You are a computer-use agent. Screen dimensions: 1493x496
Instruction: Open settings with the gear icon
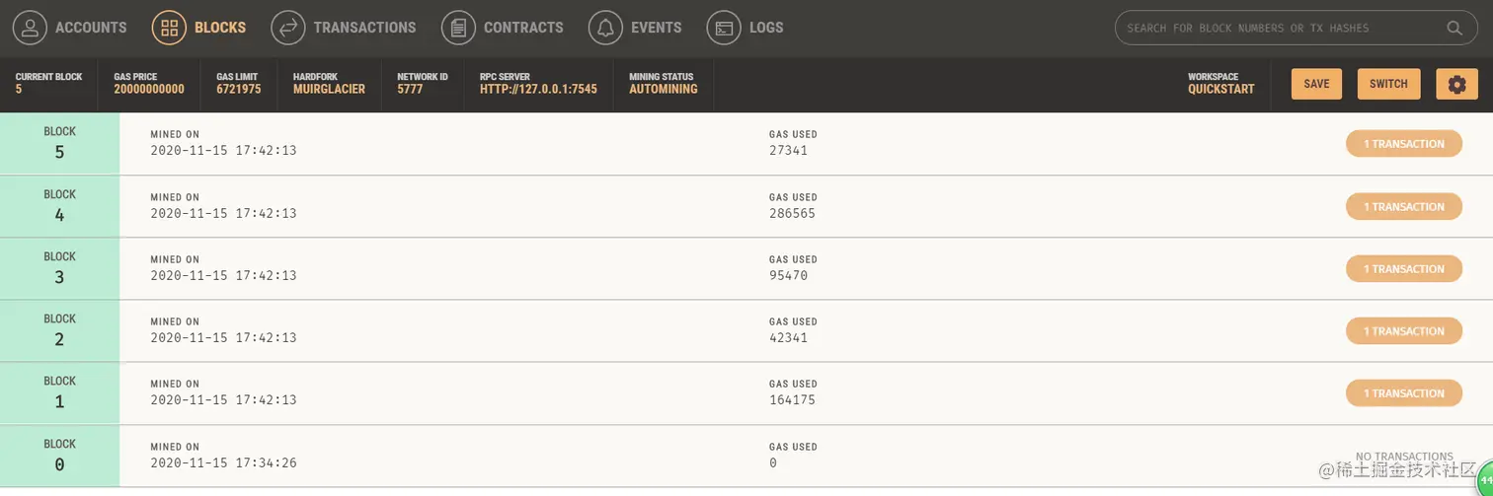1456,84
